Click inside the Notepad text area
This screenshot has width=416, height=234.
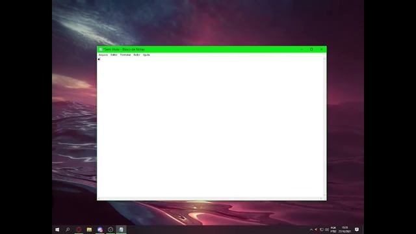click(x=209, y=127)
